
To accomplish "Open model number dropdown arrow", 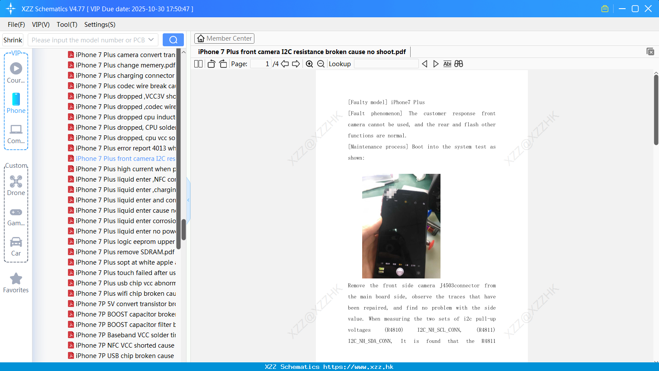I will 151,40.
